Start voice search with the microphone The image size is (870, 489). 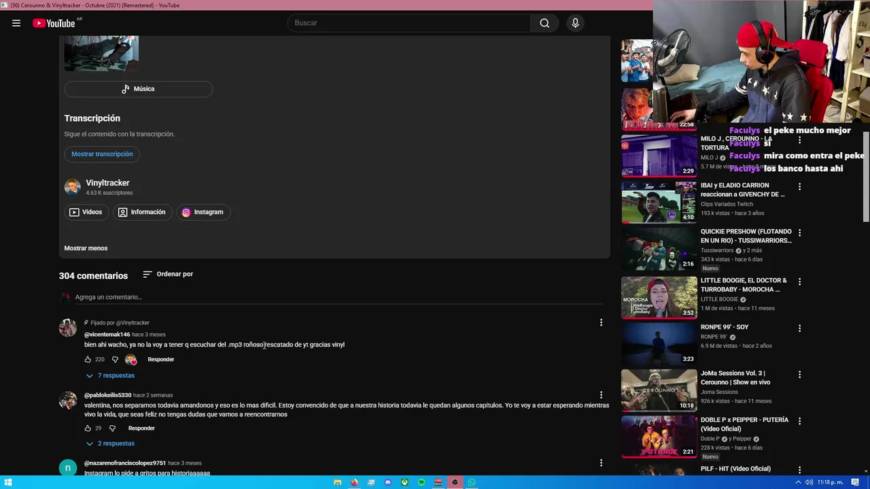(575, 23)
